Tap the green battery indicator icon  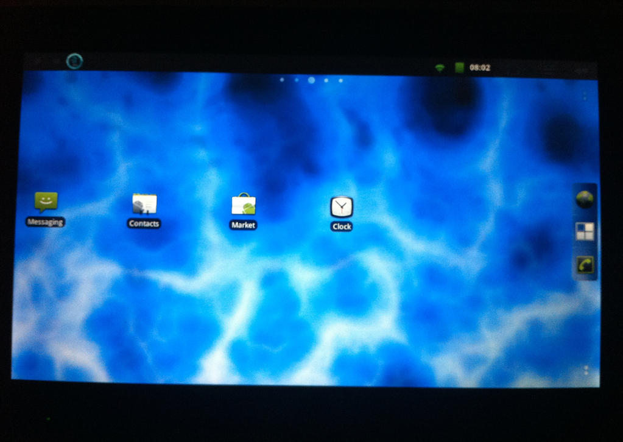pyautogui.click(x=459, y=68)
